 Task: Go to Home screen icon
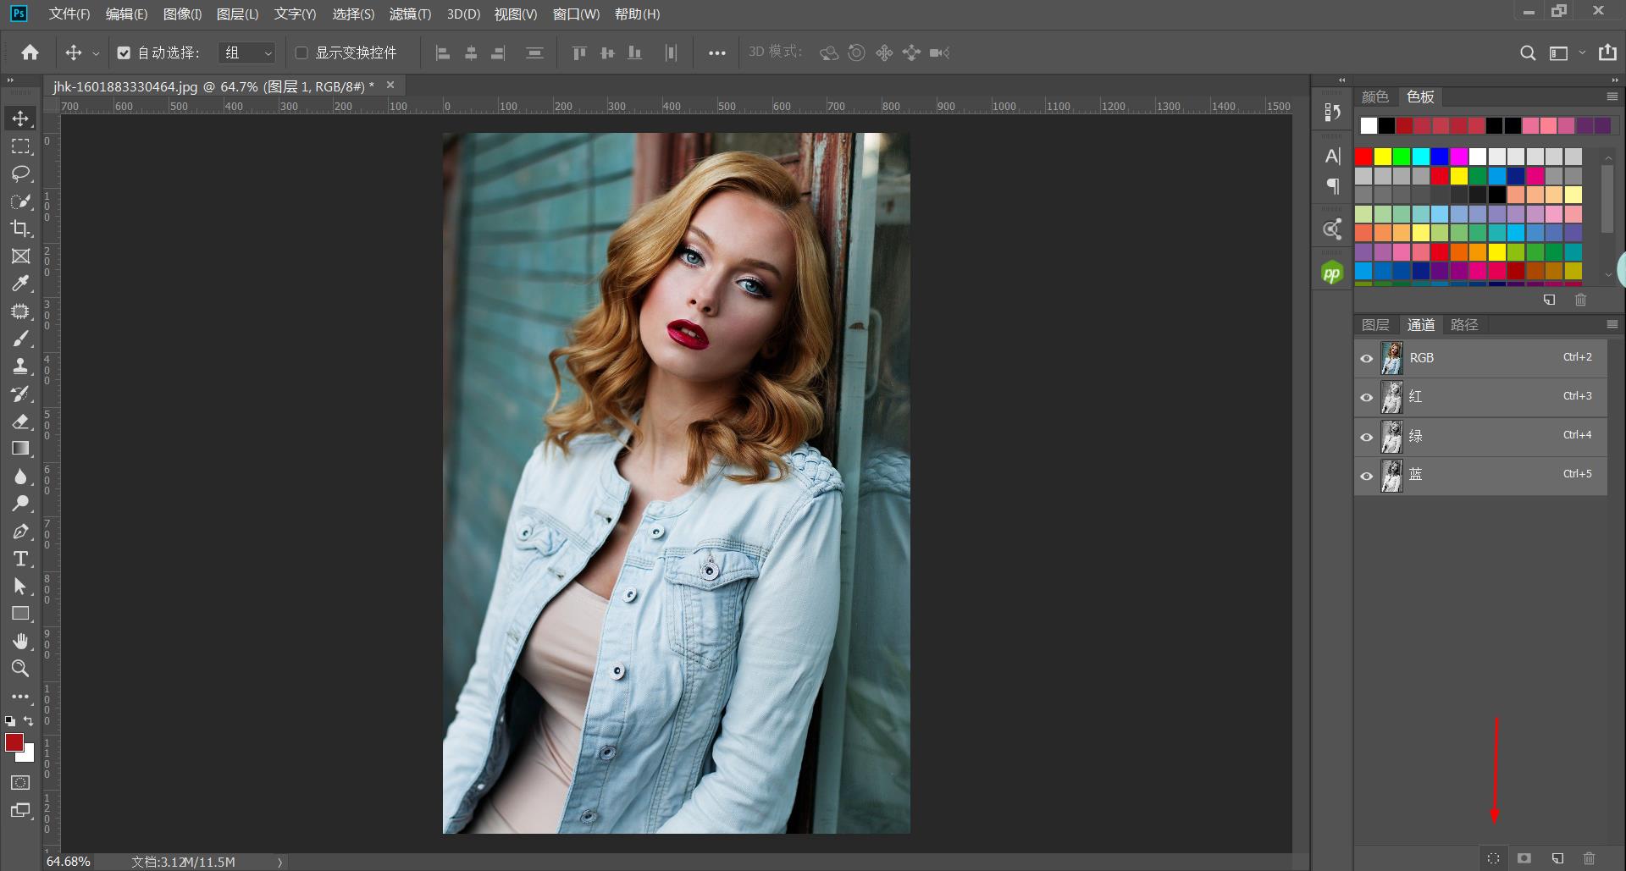click(x=30, y=52)
